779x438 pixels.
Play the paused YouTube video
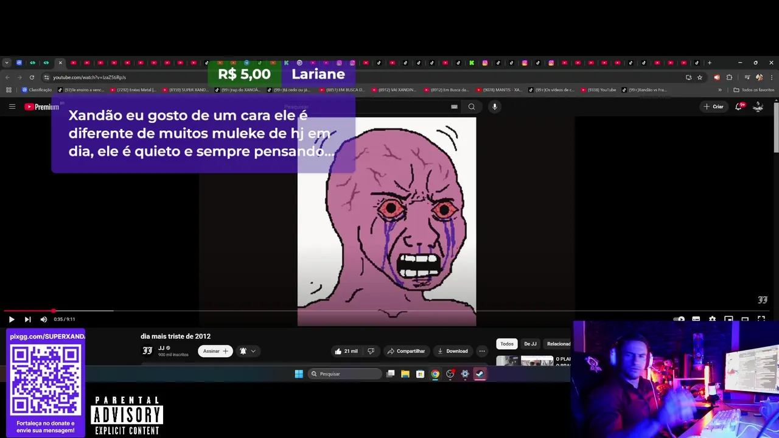(x=11, y=319)
